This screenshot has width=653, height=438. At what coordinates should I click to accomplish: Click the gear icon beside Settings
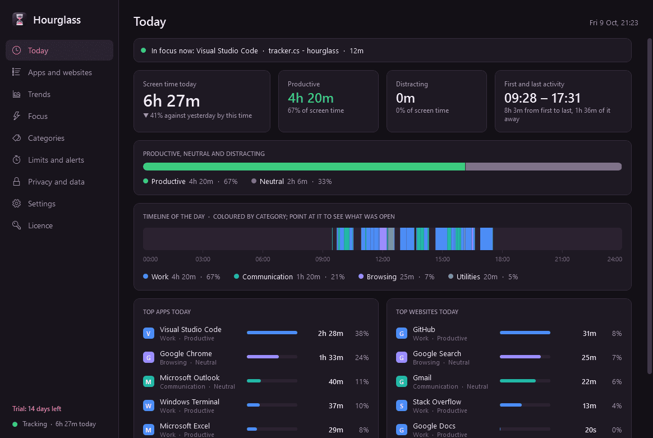coord(17,203)
